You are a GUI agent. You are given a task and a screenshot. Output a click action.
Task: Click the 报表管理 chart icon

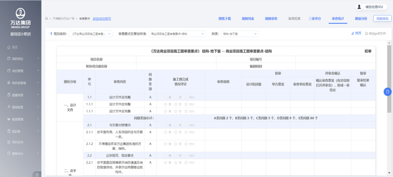[x=9, y=119]
